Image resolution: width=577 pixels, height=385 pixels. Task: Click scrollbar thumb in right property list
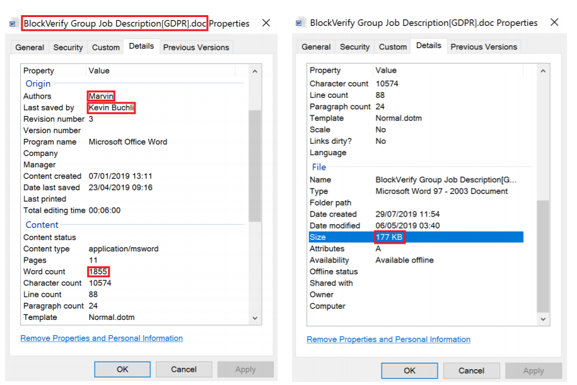[x=543, y=256]
